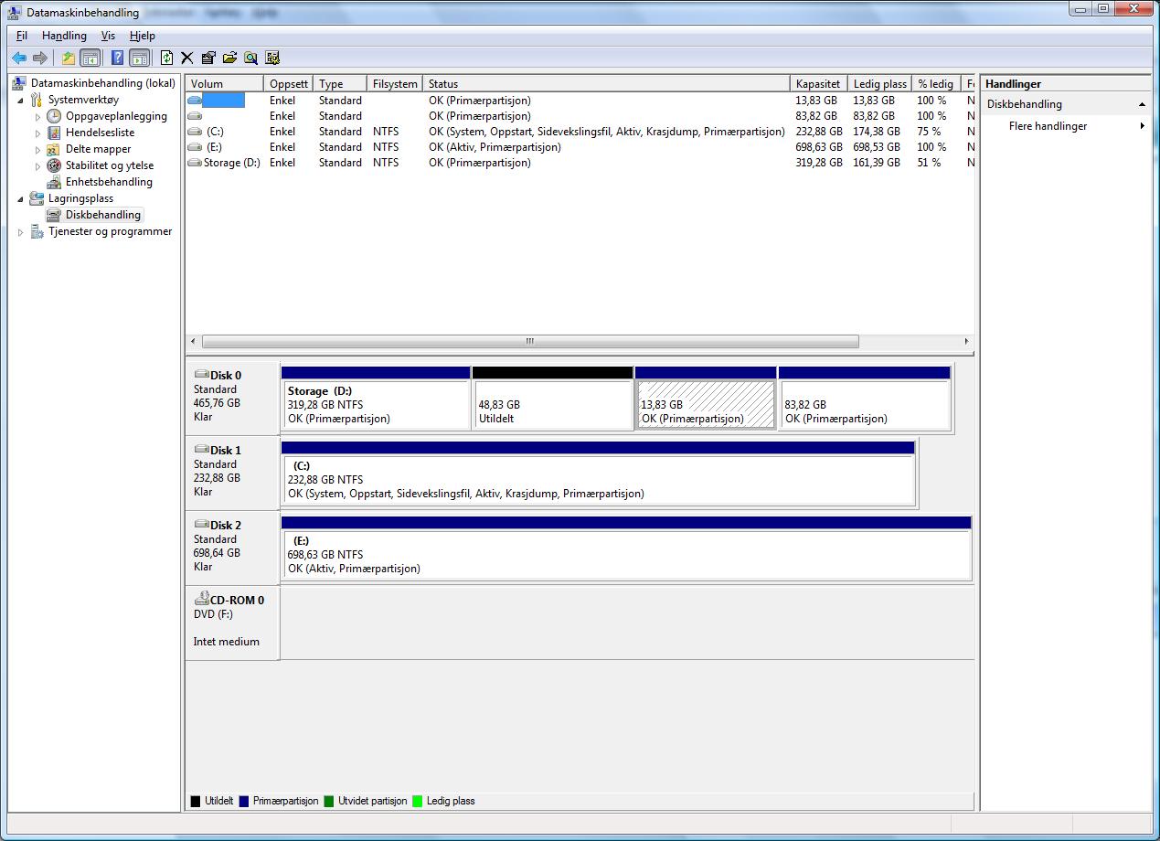Click the Open folder toolbar icon
Image resolution: width=1160 pixels, height=841 pixels.
click(x=229, y=58)
